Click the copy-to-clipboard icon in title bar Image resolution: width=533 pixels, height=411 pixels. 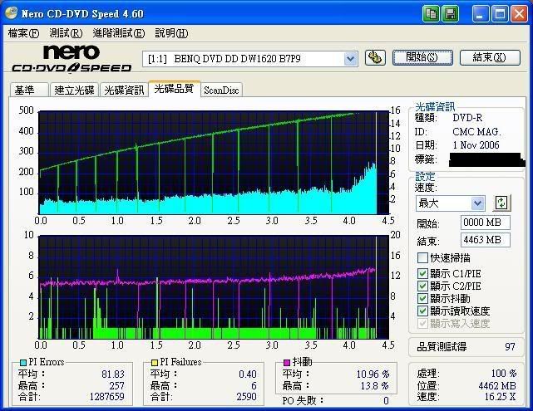point(431,14)
